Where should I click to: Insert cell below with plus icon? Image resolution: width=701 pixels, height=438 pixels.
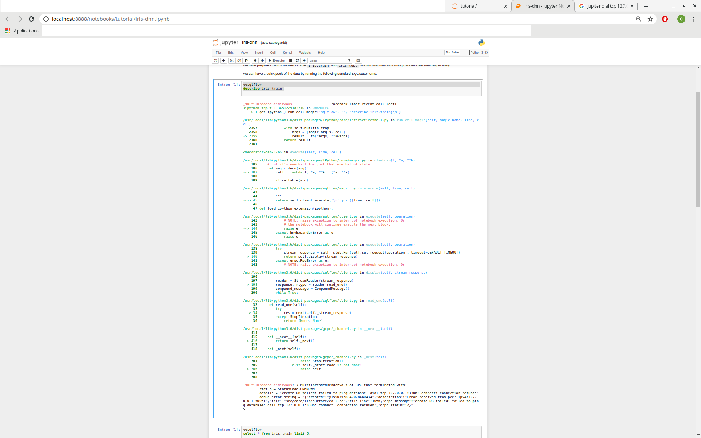[x=223, y=61]
